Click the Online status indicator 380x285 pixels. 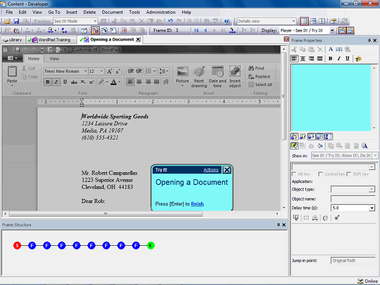pos(368,281)
